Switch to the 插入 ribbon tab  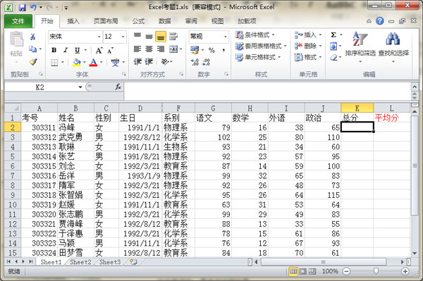[73, 21]
